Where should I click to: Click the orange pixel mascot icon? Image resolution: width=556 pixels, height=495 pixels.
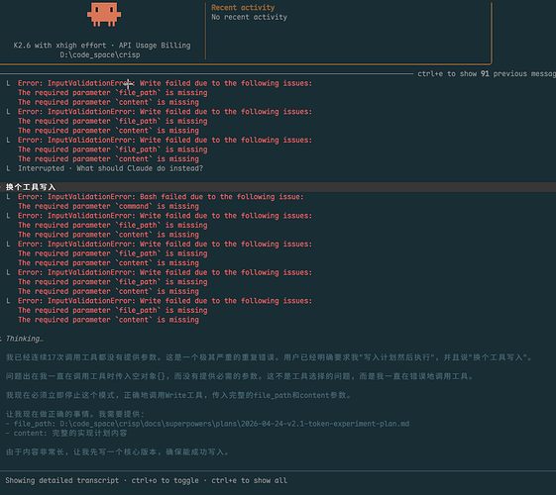pyautogui.click(x=104, y=14)
